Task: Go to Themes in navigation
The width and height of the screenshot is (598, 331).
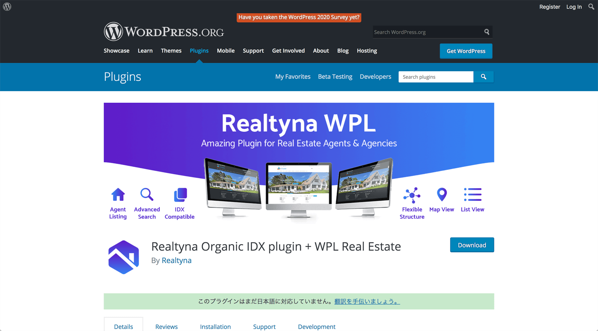Action: pos(171,51)
